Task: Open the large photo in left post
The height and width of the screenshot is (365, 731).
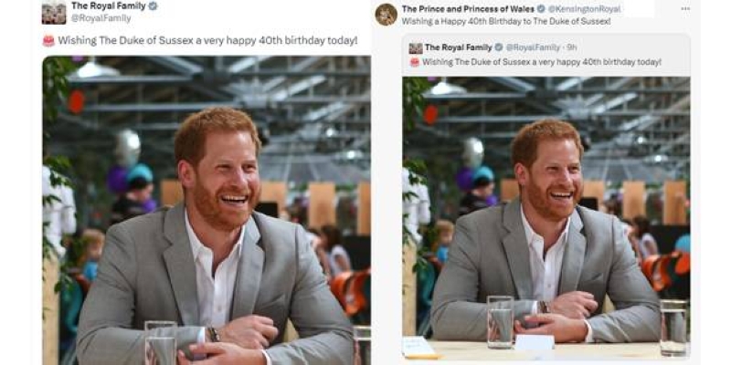Action: (x=206, y=210)
